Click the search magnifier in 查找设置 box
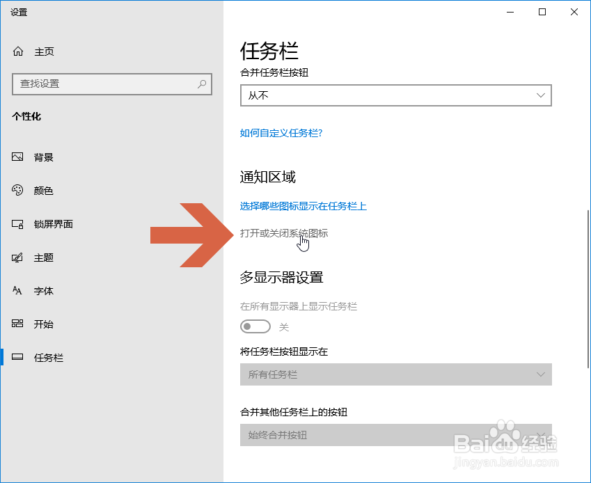Viewport: 591px width, 483px height. [x=201, y=84]
